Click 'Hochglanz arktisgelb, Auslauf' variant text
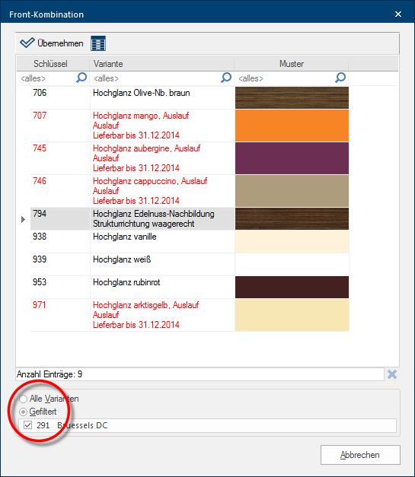 pyautogui.click(x=146, y=305)
